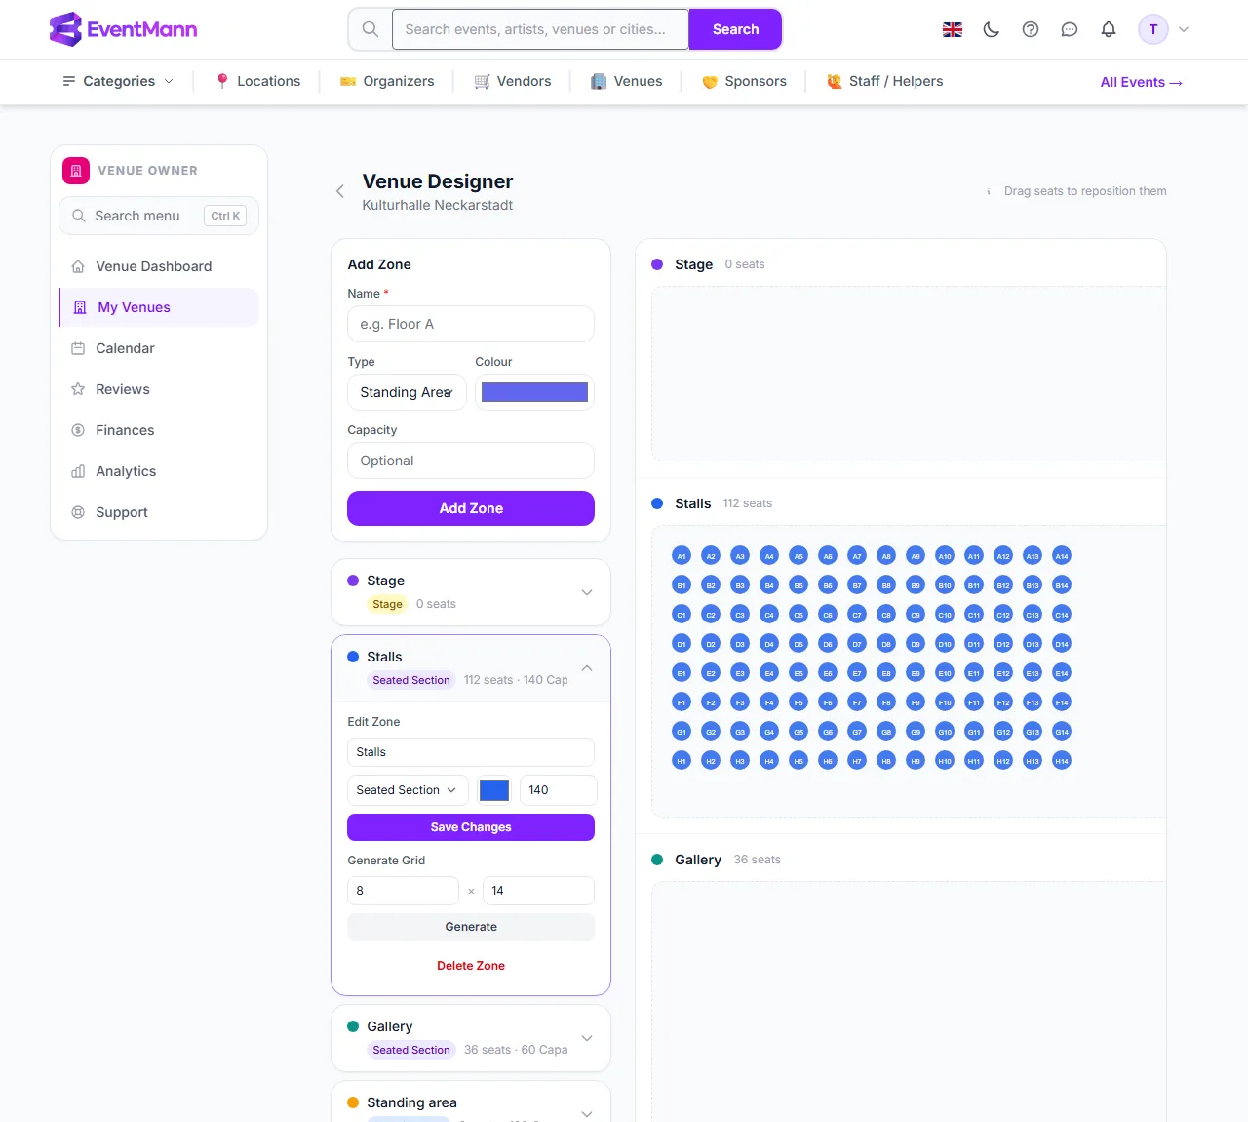Open the user avatar T menu
Screen dimensions: 1248x1122
point(1153,29)
